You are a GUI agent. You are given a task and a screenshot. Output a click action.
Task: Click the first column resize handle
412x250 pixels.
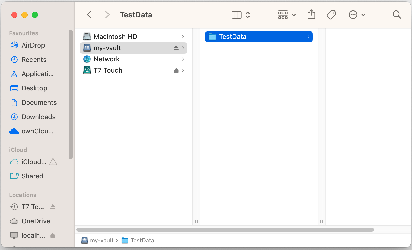pos(196,221)
